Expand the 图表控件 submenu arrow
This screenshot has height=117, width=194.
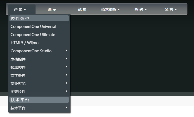point(66,91)
